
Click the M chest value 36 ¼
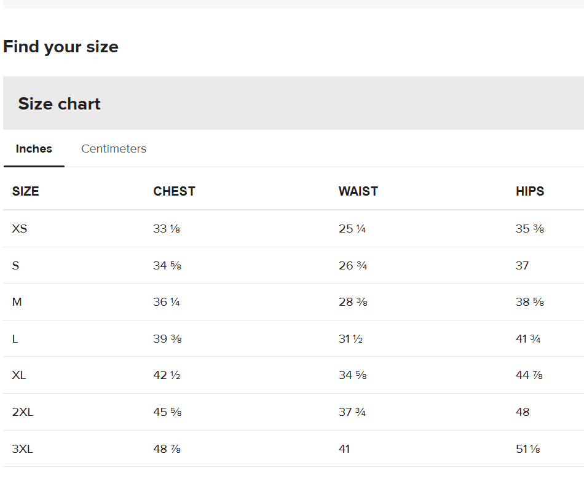click(167, 302)
